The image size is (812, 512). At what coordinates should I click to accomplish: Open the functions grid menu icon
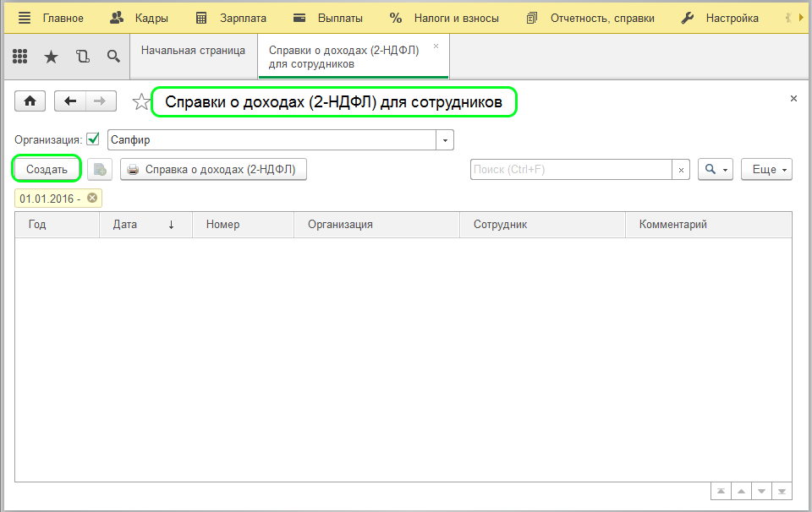(x=19, y=57)
